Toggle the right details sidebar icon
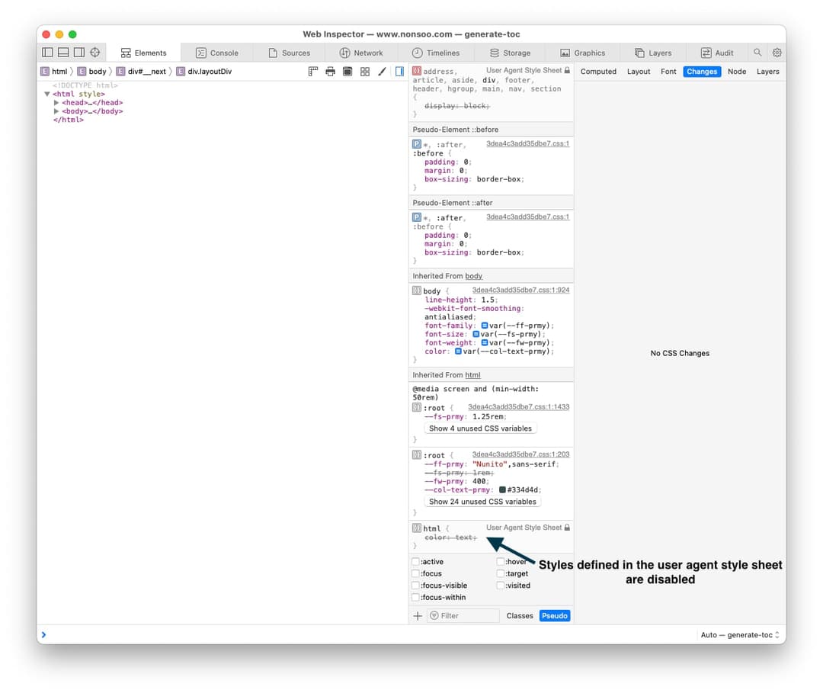This screenshot has width=823, height=693. 399,71
